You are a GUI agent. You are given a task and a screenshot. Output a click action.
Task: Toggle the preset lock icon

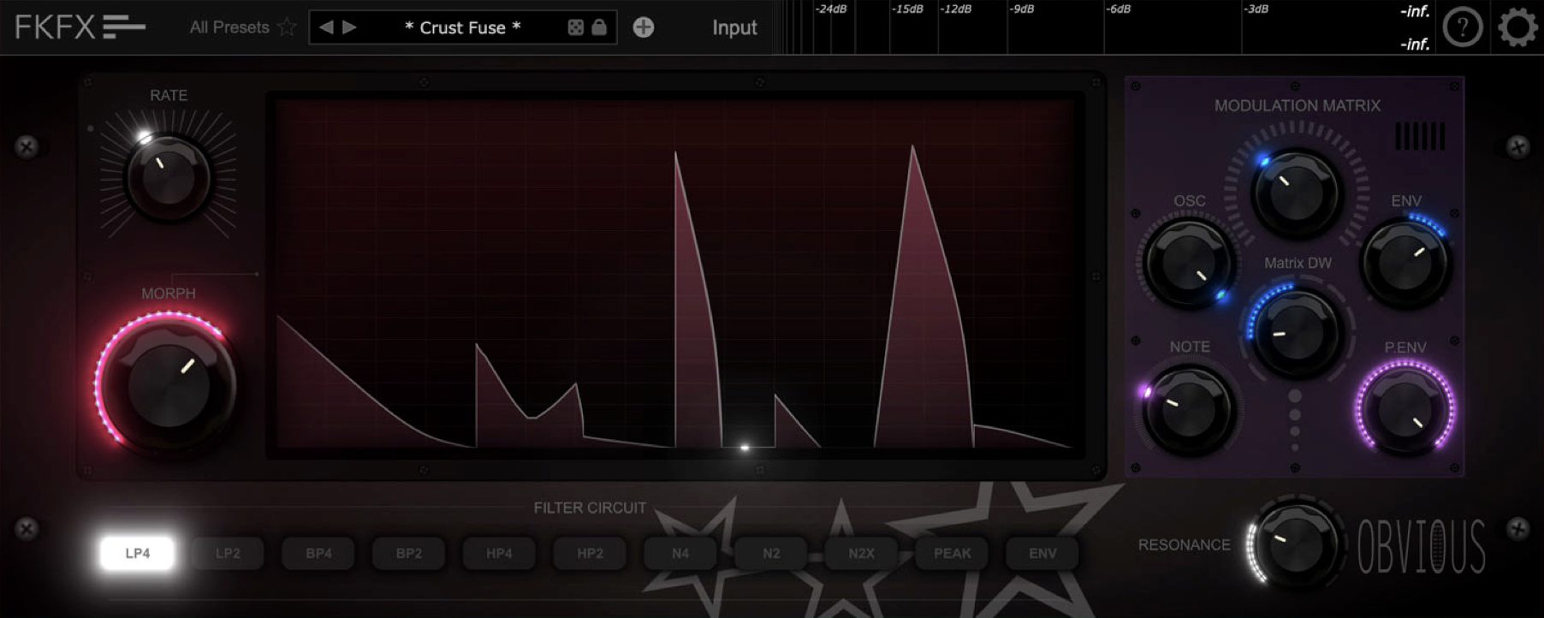[x=599, y=27]
